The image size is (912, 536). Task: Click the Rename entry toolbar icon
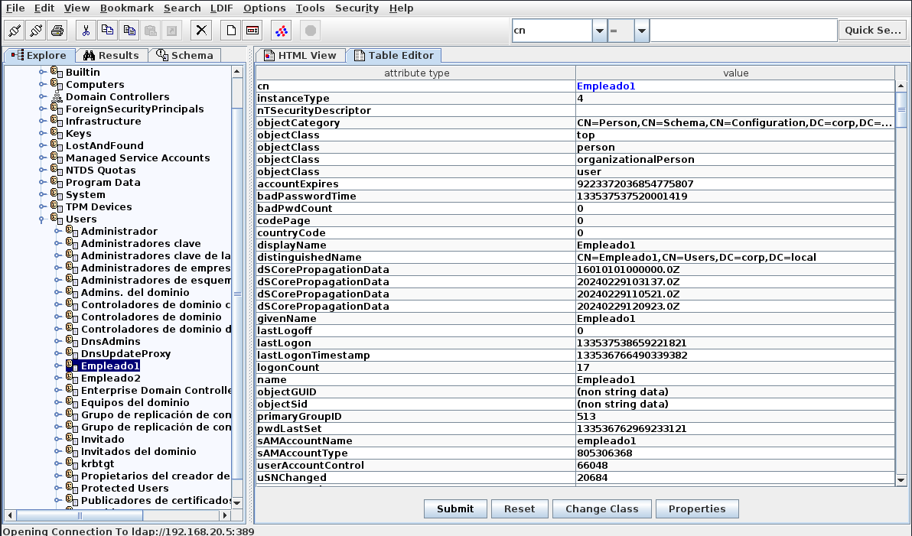(x=252, y=31)
